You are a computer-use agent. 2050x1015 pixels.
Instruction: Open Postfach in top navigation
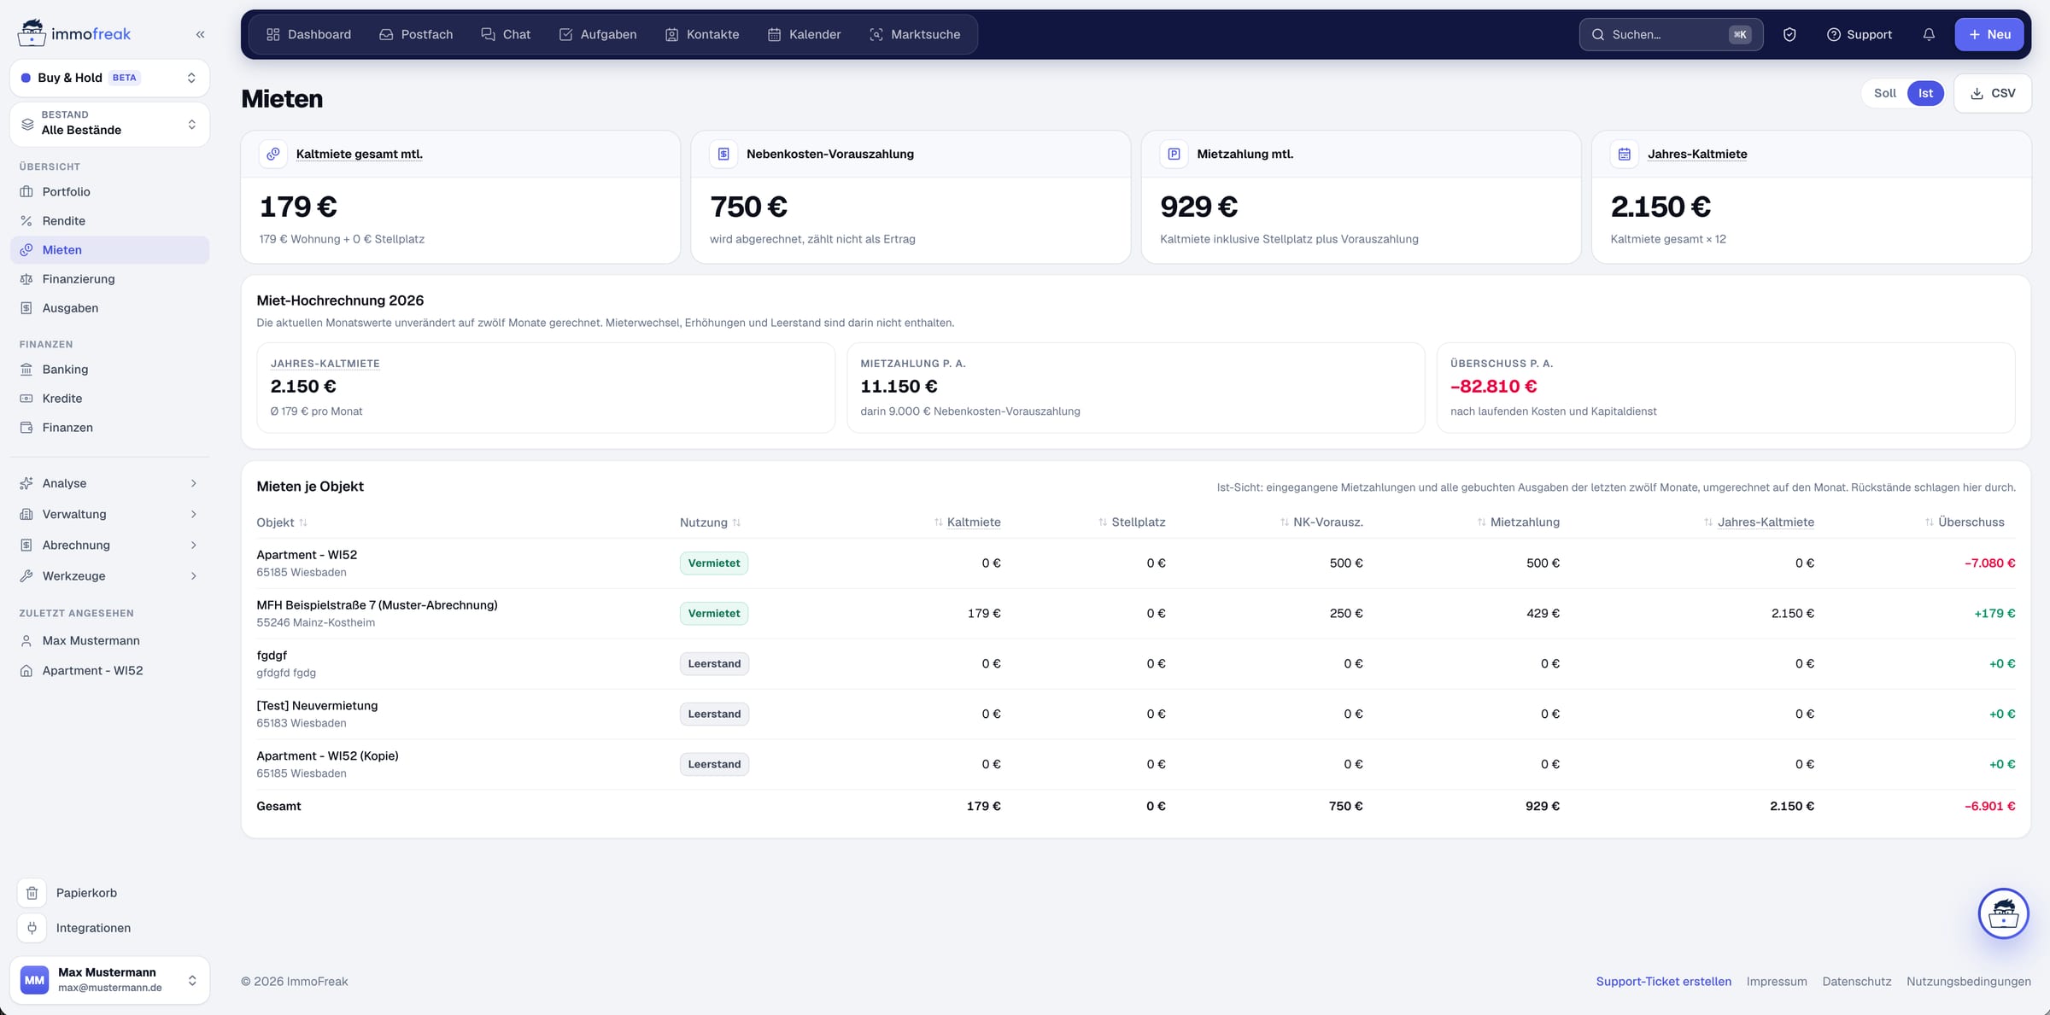tap(416, 34)
